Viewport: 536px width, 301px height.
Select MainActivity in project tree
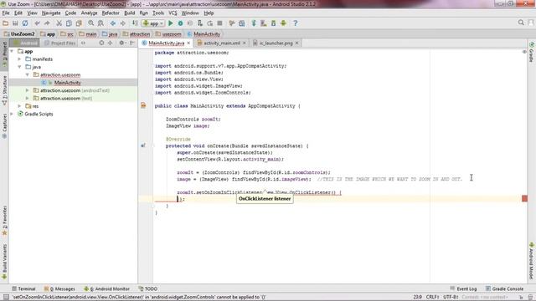pyautogui.click(x=67, y=83)
